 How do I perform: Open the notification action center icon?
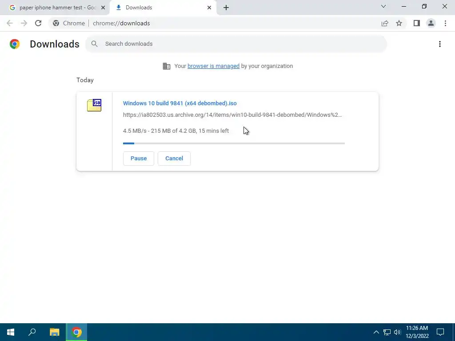click(440, 332)
